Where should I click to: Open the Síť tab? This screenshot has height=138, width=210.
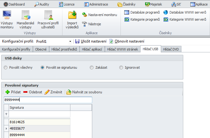(x=176, y=4)
